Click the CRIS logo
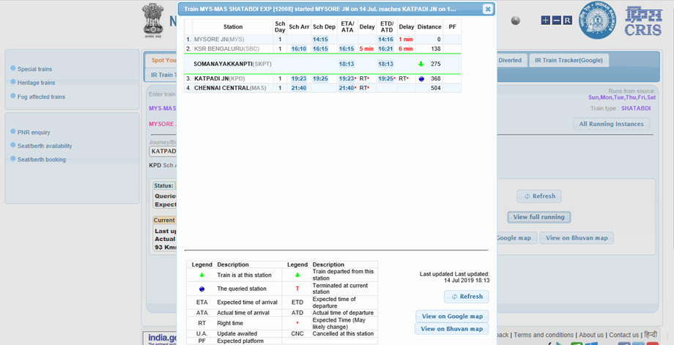The height and width of the screenshot is (345, 674). (x=643, y=21)
